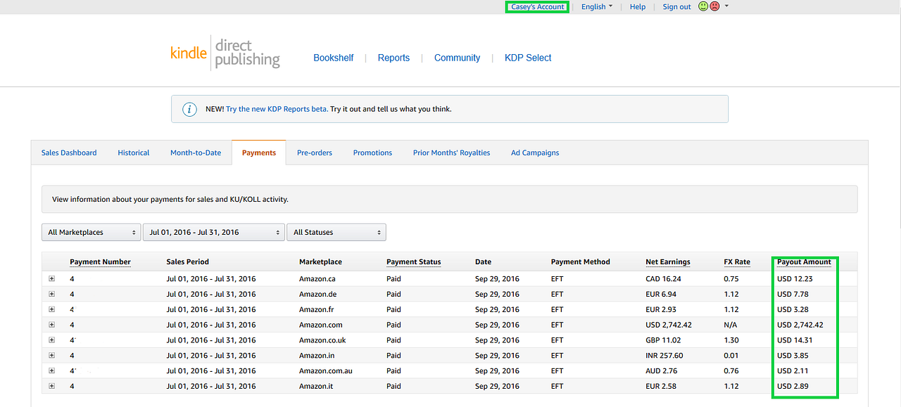Click the Try the new KDP Reports beta link
The width and height of the screenshot is (901, 407).
click(275, 109)
